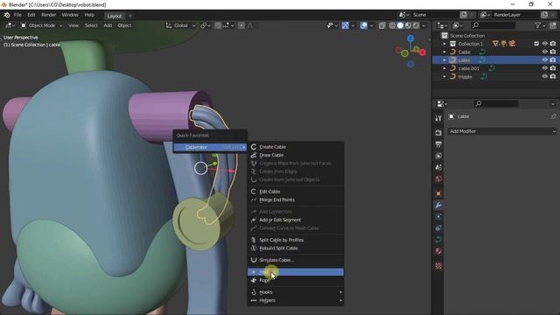
Task: Open View Layer properties tab
Action: (x=438, y=156)
